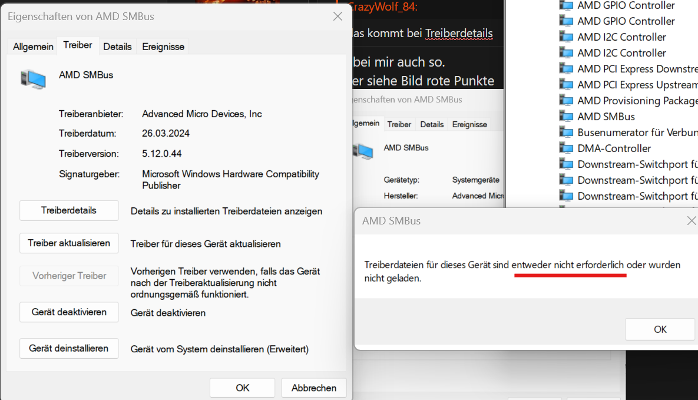Select the Treiber tab in front dialog

point(77,45)
